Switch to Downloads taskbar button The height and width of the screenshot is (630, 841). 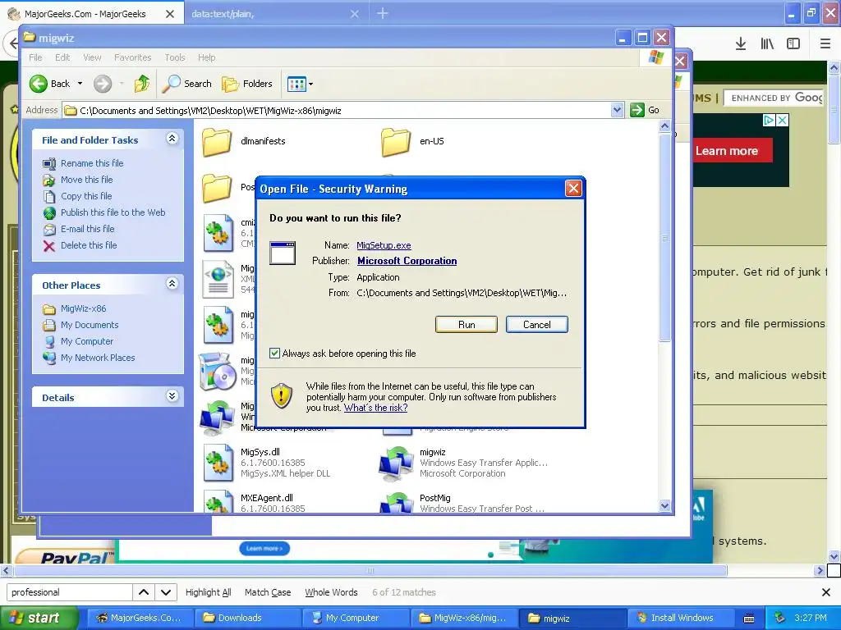[x=247, y=618]
